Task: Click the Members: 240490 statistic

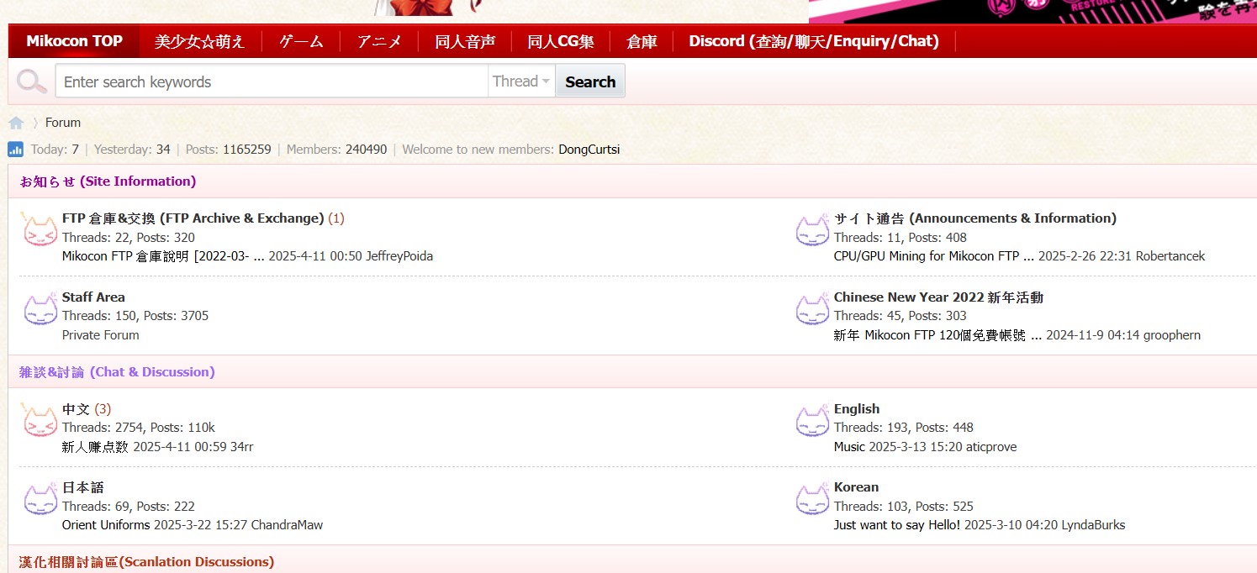Action: (336, 150)
